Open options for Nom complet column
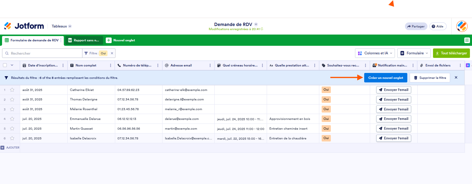Screen dimensions: 472x184 pos(110,66)
